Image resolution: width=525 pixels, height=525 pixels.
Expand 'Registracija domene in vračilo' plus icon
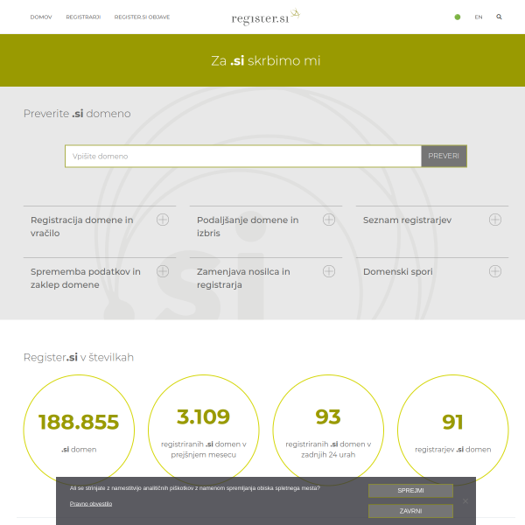(x=163, y=220)
